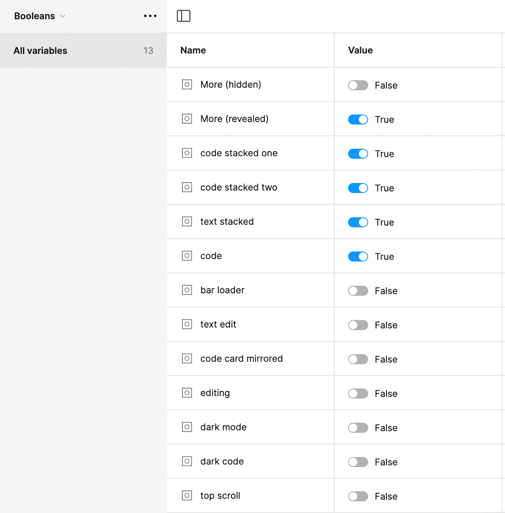Enable the More (hidden) toggle

tap(358, 85)
